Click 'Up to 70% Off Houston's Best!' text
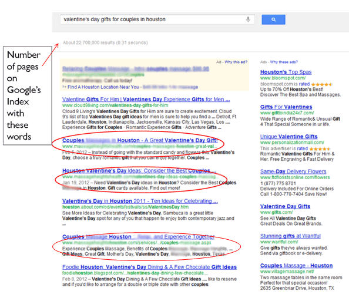Screen dimensions: 349x294 pos(292,90)
